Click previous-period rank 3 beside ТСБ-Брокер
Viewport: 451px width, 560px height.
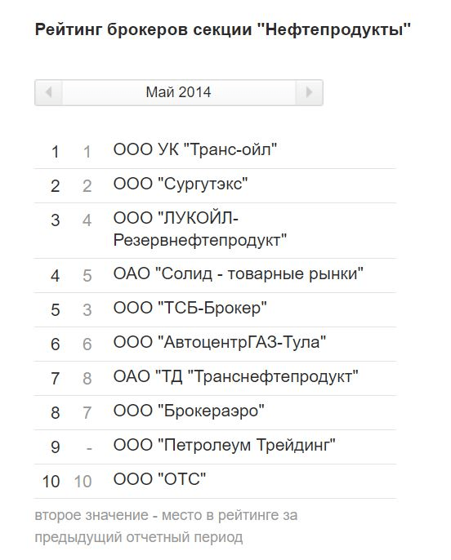(87, 310)
